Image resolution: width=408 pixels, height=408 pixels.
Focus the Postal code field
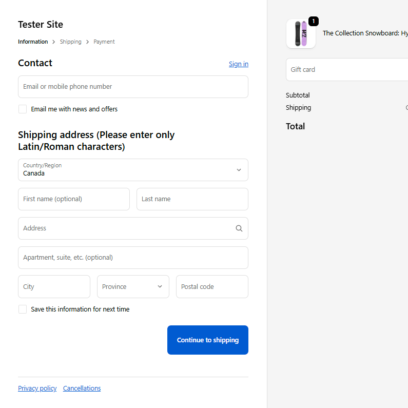[x=212, y=286]
